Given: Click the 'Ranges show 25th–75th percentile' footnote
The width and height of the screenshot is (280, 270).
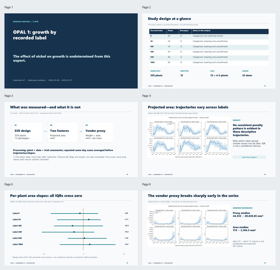Looking at the screenshot, I should (x=55, y=257).
